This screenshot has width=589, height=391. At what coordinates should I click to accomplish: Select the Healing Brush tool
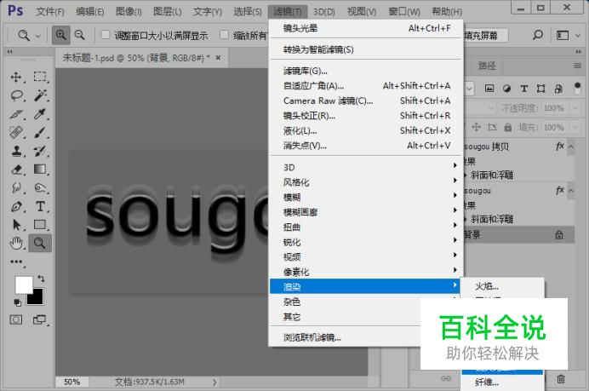coord(16,132)
